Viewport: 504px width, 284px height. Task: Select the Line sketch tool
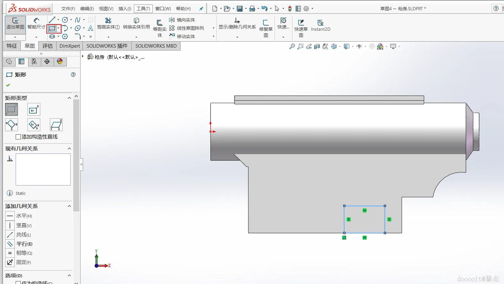52,20
